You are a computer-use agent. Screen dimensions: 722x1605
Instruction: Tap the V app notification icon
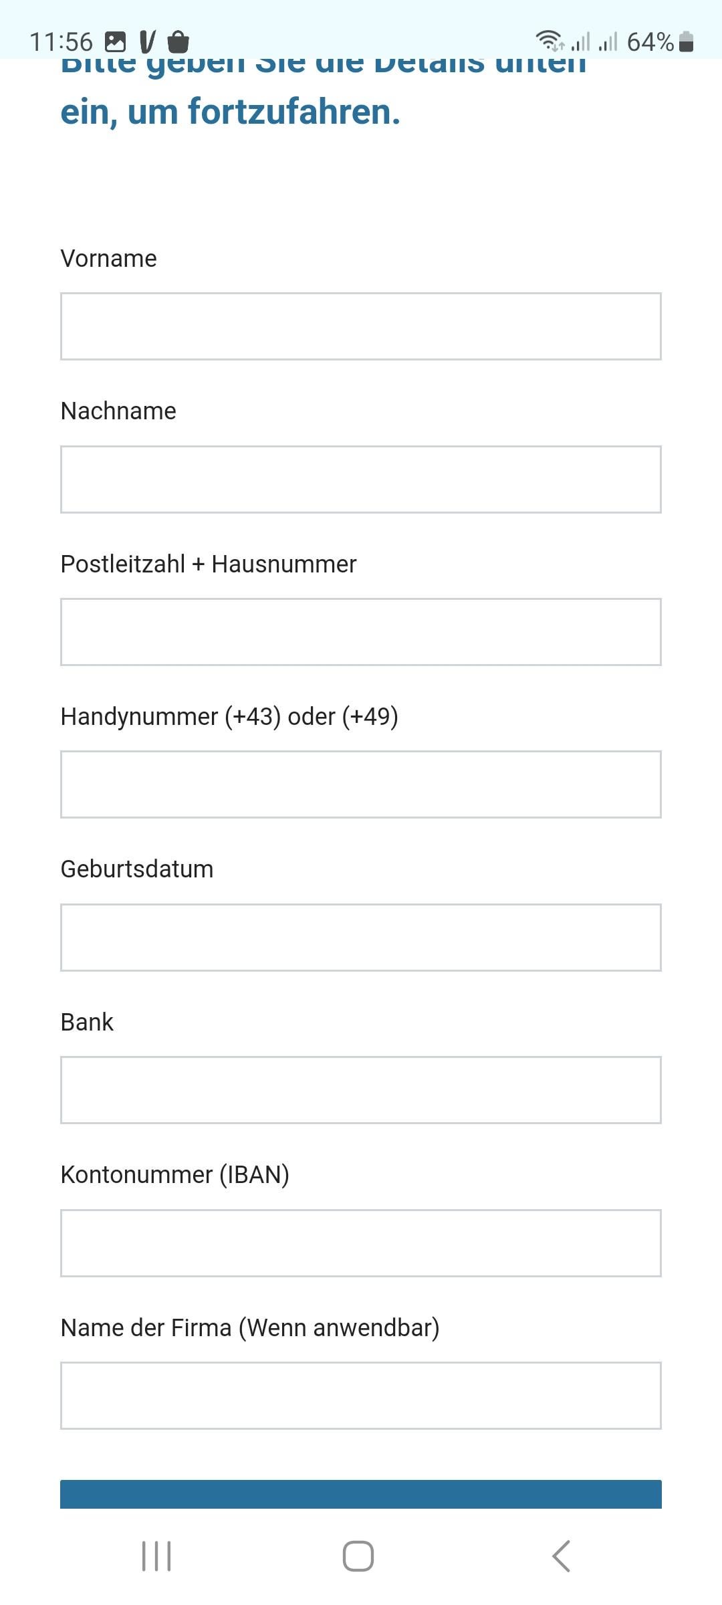[148, 42]
